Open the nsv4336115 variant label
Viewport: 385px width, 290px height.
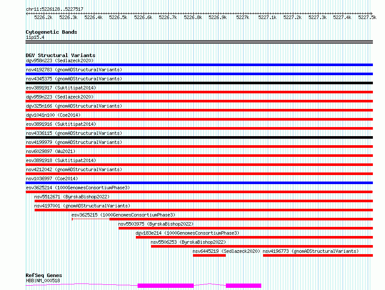tap(74, 133)
